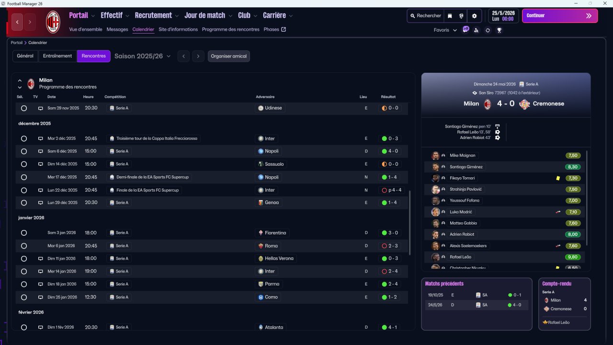Open the bookmarks icon beside Rechercher

(x=450, y=16)
